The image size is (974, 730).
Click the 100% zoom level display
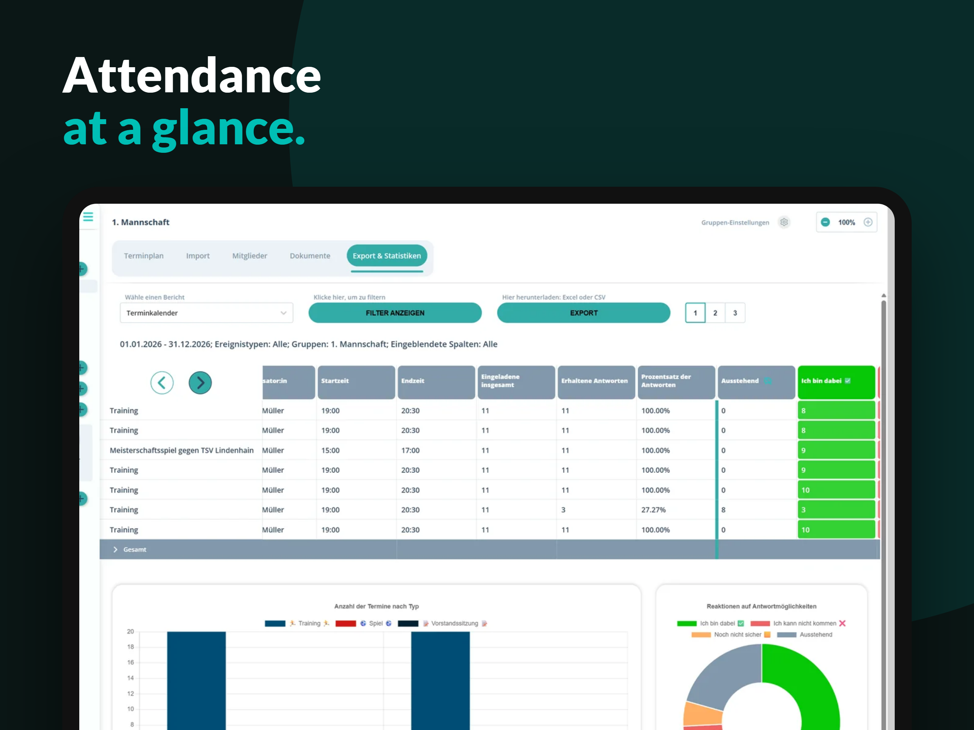pos(846,222)
